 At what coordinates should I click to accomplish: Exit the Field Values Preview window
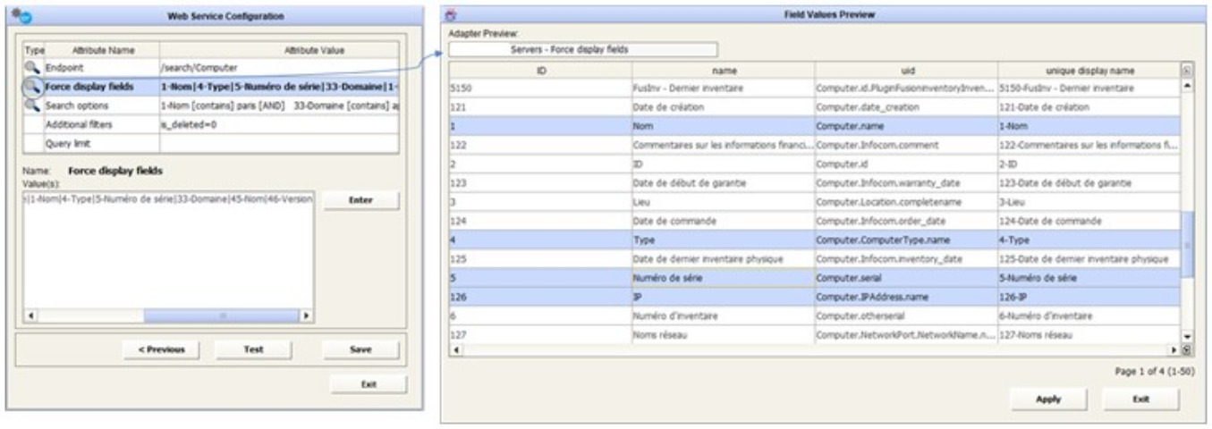coord(1140,400)
